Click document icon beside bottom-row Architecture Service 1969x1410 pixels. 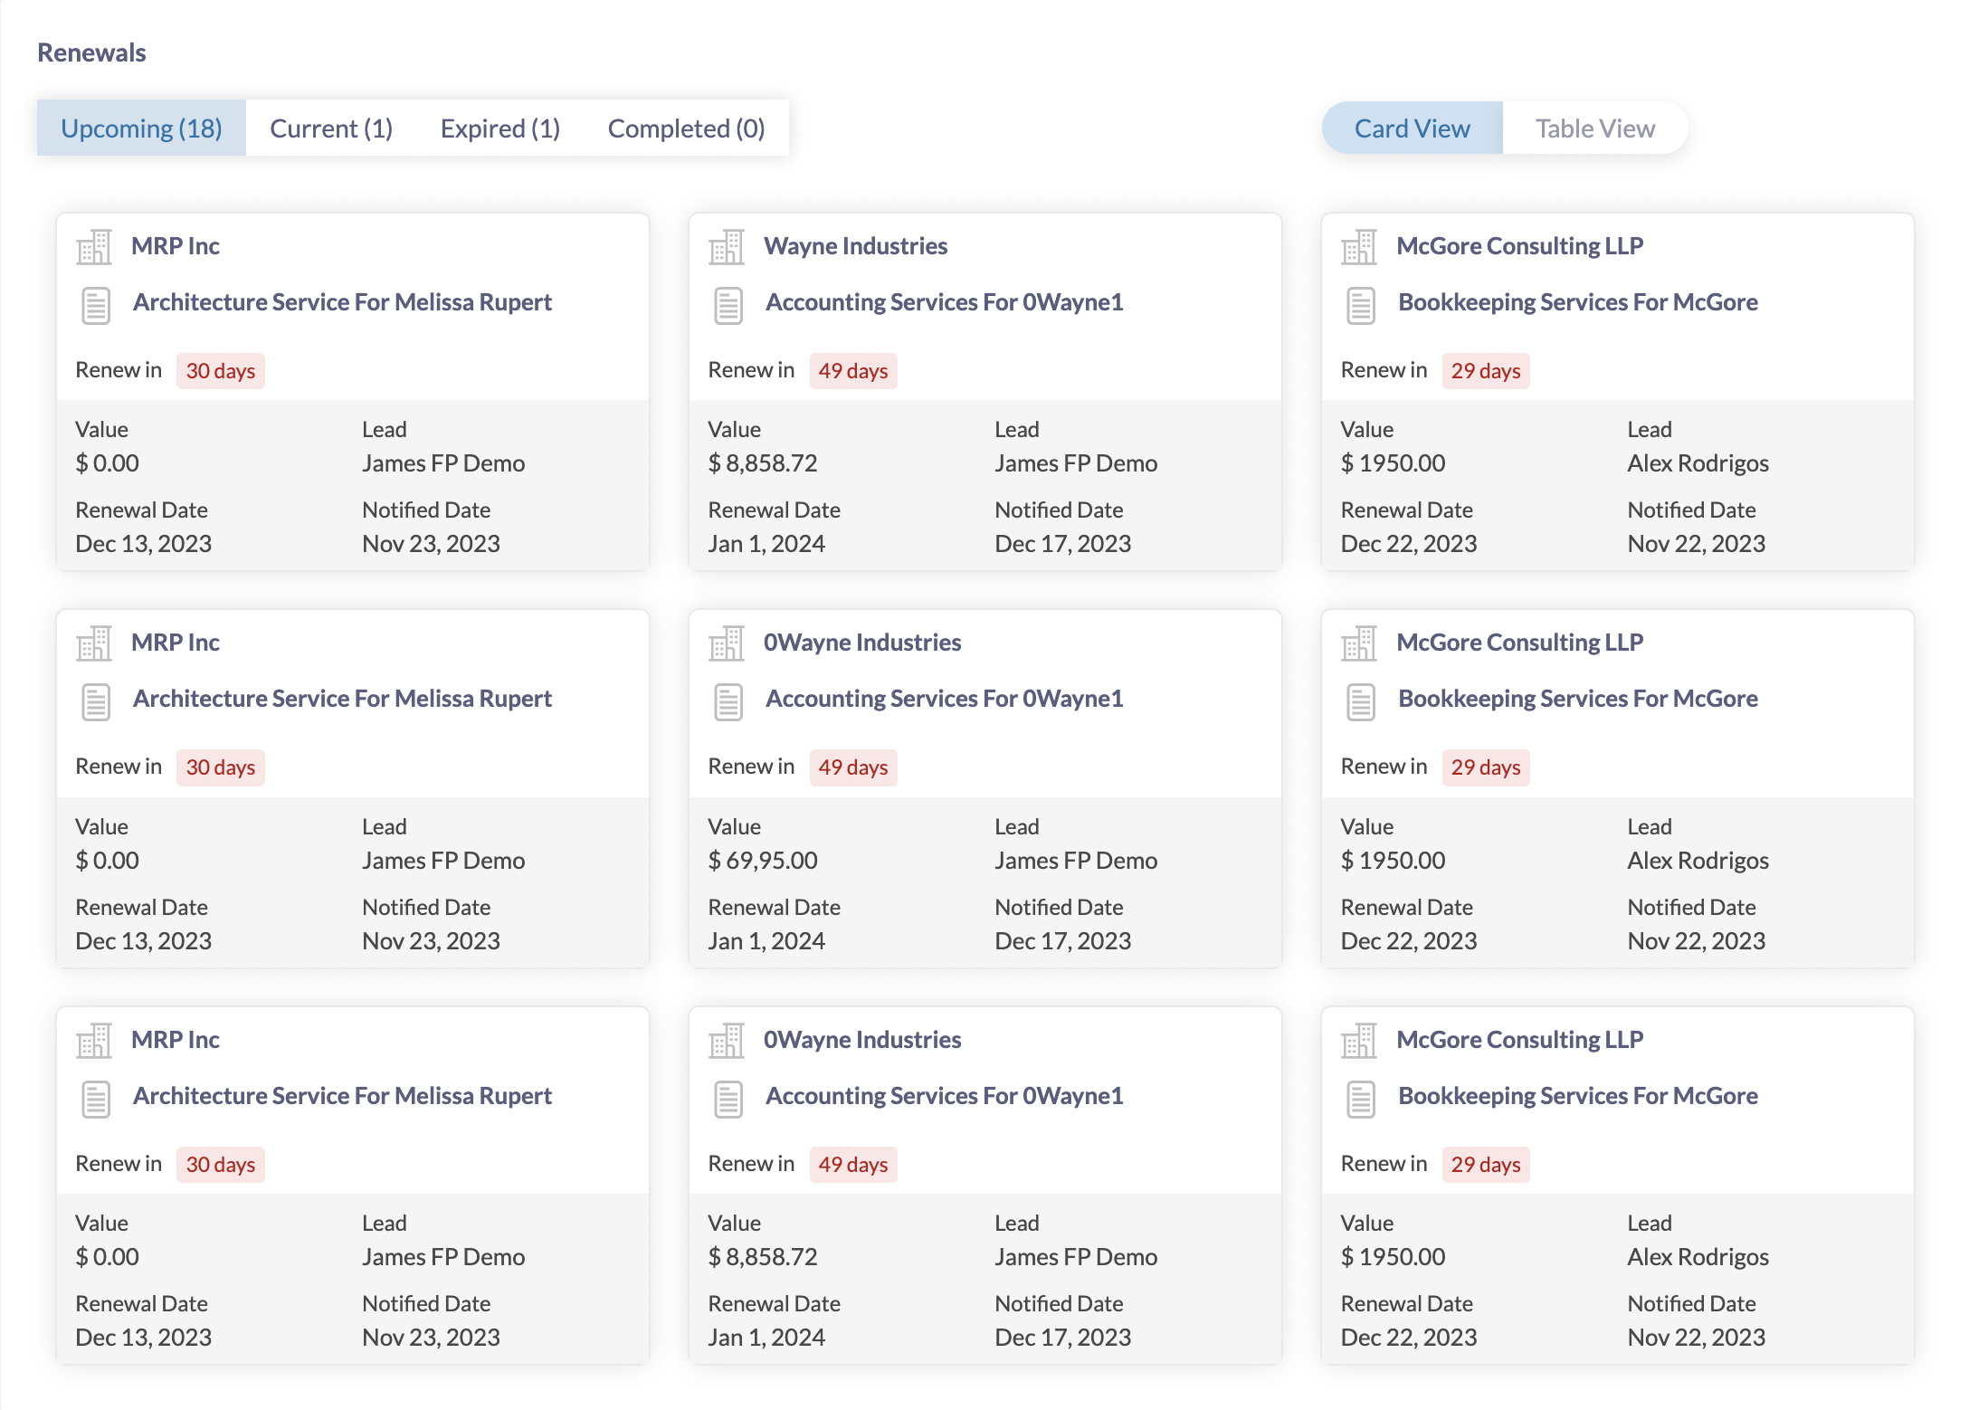(x=96, y=1098)
